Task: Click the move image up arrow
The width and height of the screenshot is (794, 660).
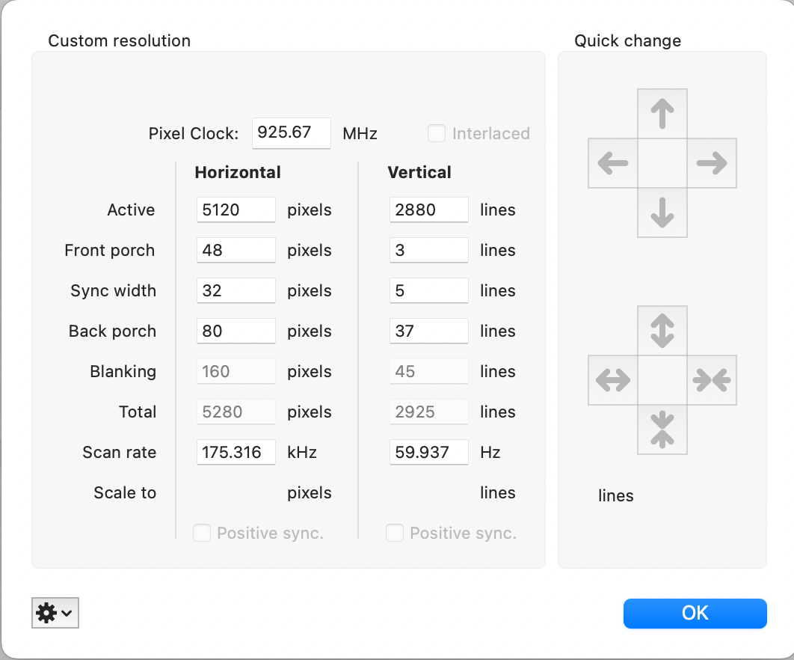Action: point(662,114)
